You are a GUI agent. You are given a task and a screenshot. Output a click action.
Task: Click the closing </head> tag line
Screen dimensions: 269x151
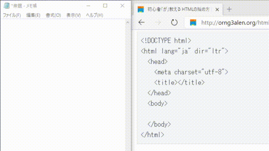pyautogui.click(x=159, y=93)
